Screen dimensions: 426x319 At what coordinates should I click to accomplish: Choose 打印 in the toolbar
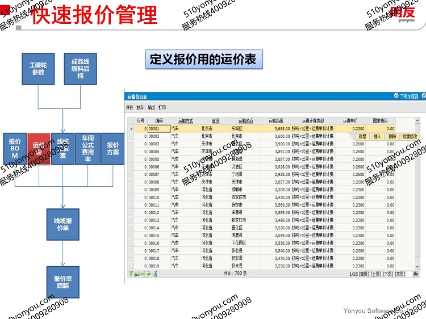point(162,107)
